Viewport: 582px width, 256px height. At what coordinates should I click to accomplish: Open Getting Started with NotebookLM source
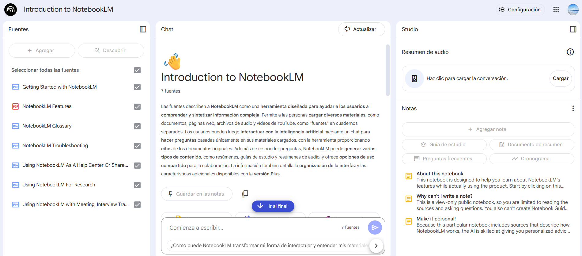click(x=59, y=87)
